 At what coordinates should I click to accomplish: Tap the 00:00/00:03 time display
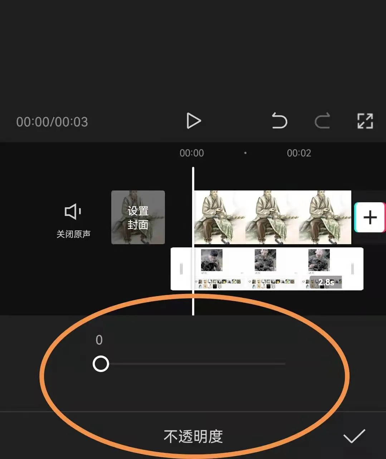coord(52,122)
